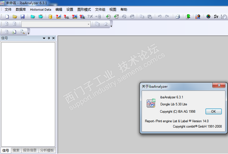Click the 'Copyright combit® GmbH 1991-2008' line
This screenshot has width=228, height=154.
pos(197,126)
